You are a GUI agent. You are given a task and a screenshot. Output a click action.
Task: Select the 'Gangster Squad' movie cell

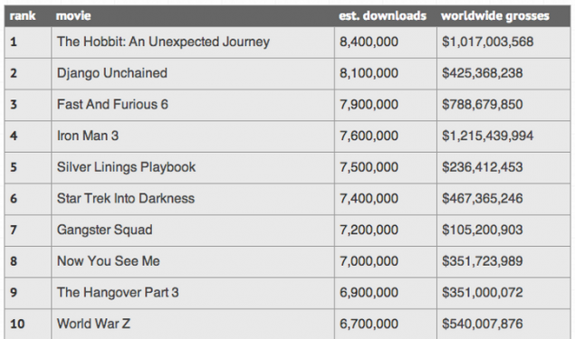[193, 230]
